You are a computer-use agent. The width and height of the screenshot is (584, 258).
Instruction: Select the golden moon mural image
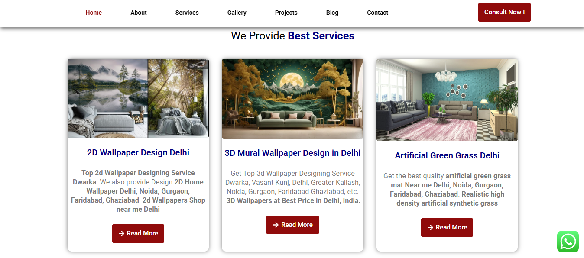(x=292, y=99)
